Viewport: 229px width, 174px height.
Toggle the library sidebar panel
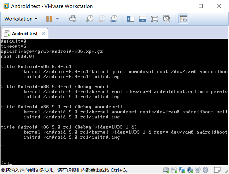[131, 19]
